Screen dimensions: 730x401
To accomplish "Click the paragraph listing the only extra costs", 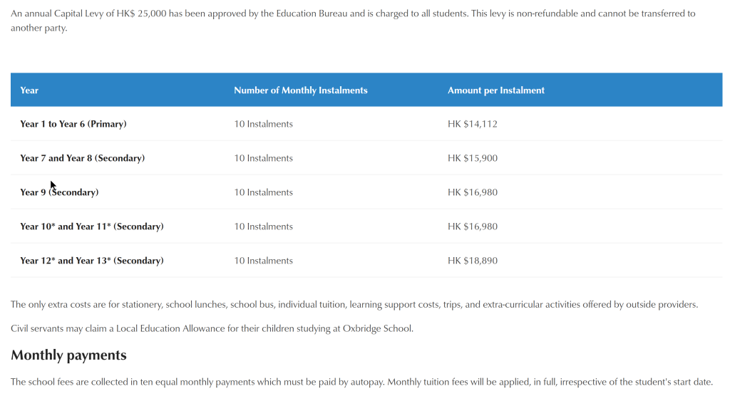I will (x=354, y=305).
